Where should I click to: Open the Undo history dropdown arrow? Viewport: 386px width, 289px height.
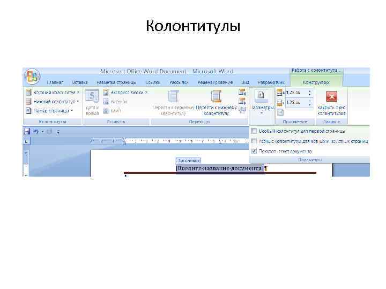pyautogui.click(x=42, y=132)
